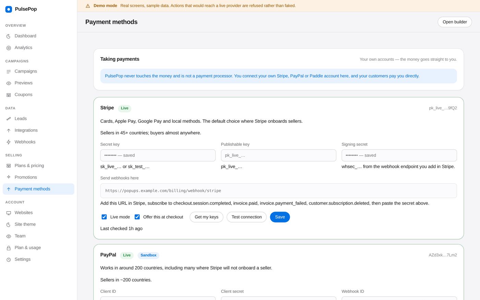Viewport: 480px width, 300px height.
Task: Click the PayPal Sandbox badge
Action: point(148,255)
